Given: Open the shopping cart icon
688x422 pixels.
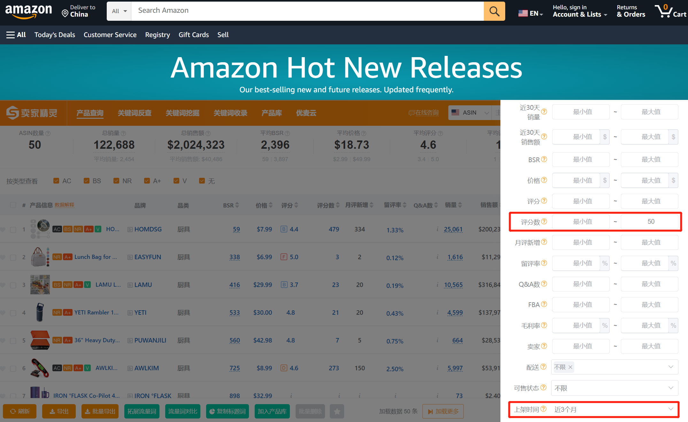Looking at the screenshot, I should coord(664,11).
